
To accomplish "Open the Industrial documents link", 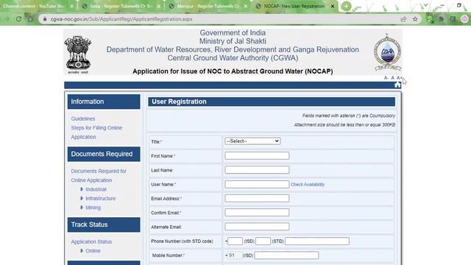I will [96, 189].
